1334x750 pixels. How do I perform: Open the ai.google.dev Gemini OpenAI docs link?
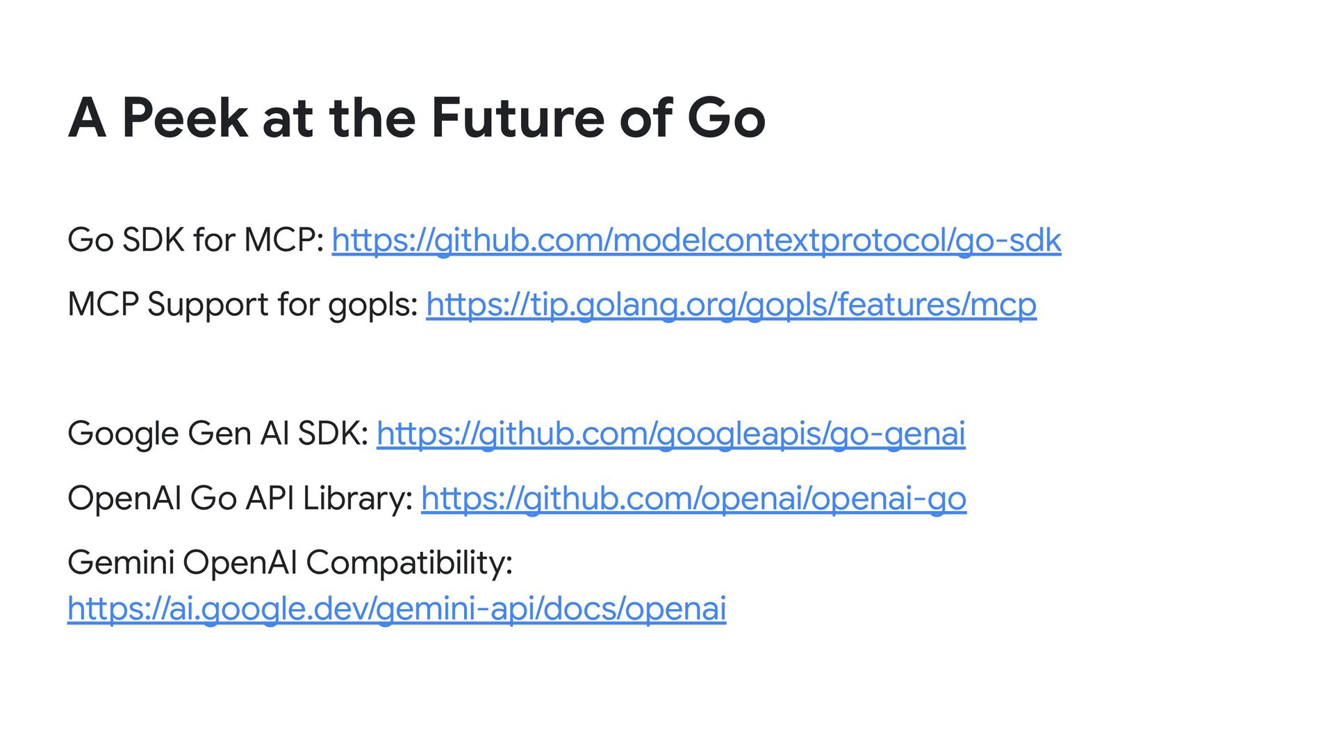pyautogui.click(x=397, y=609)
